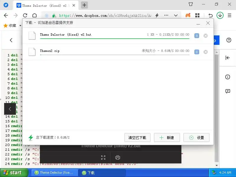The width and height of the screenshot is (236, 177).
Task: Open the browser hamburger menu
Action: (x=230, y=15)
